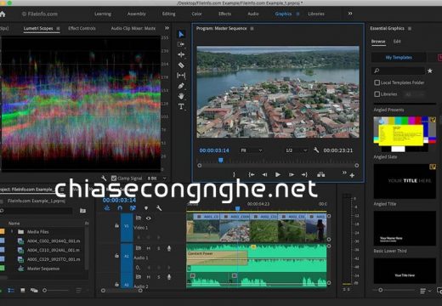Open 1/2 playback resolution dropdown
Screen dimensions: 442x306
point(297,150)
